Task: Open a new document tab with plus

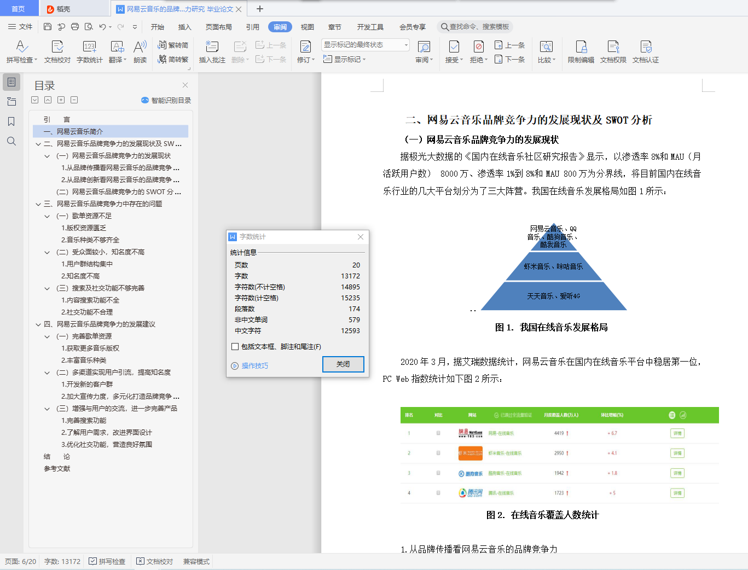Action: [260, 9]
